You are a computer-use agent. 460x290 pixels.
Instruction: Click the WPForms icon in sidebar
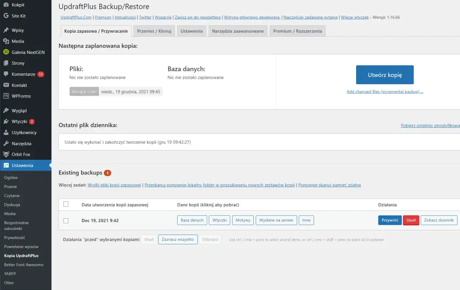(x=6, y=96)
